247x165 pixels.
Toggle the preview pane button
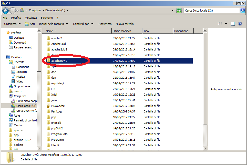tap(233, 24)
